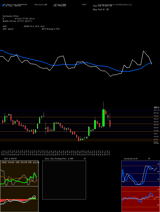
Task: Click the 69.44 value on stochastics chart
Action: point(155,169)
